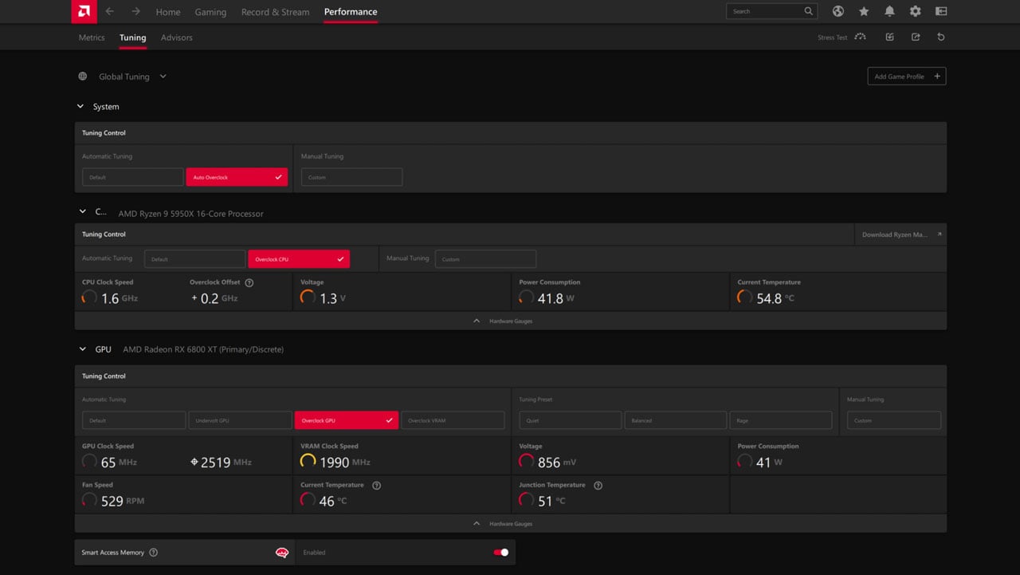1020x575 pixels.
Task: Click the external link arrow on Download Ryzen Master
Action: tap(940, 234)
